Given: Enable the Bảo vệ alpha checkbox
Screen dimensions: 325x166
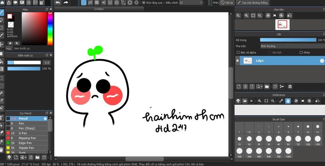Looking at the screenshot, I should pyautogui.click(x=238, y=53).
